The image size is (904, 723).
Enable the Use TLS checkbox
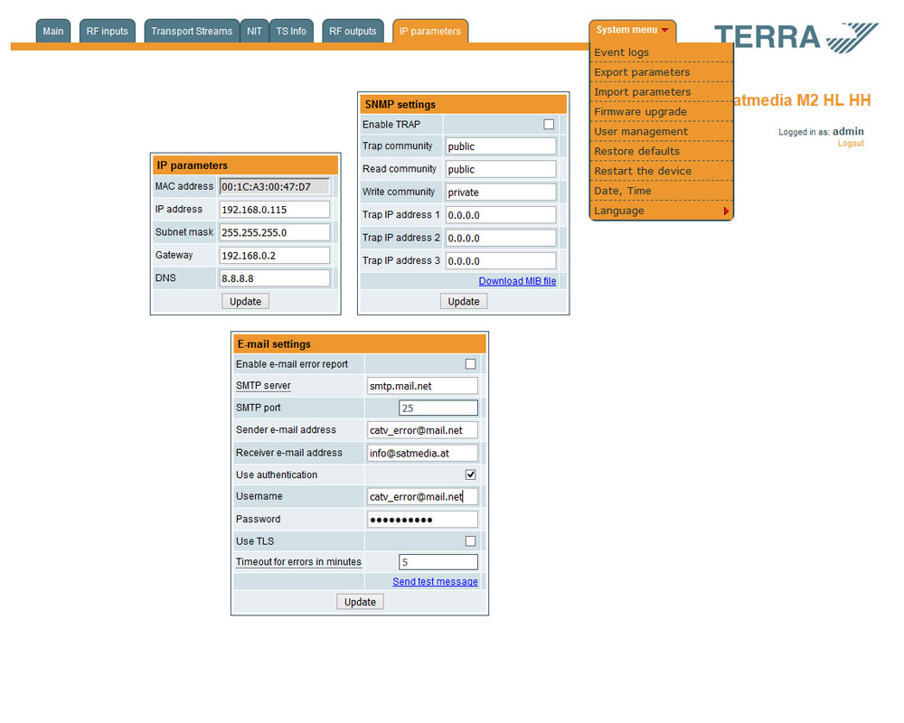point(470,541)
